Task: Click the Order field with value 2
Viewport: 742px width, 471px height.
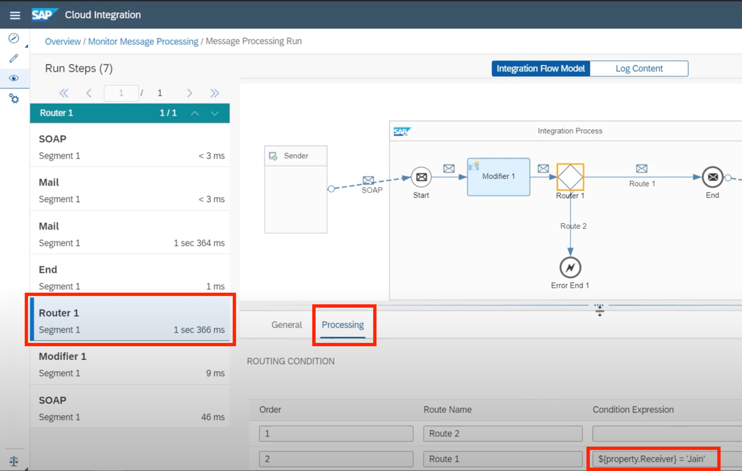Action: click(x=336, y=459)
